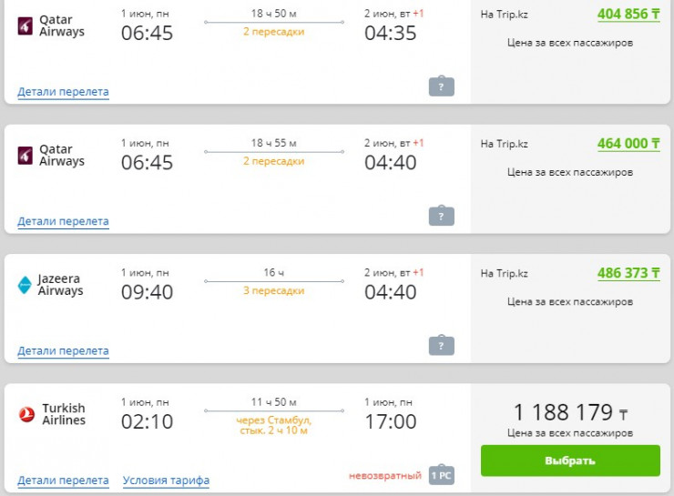Screen dimensions: 674x496
Task: Click the 1 PC baggage icon
Action: click(x=441, y=475)
